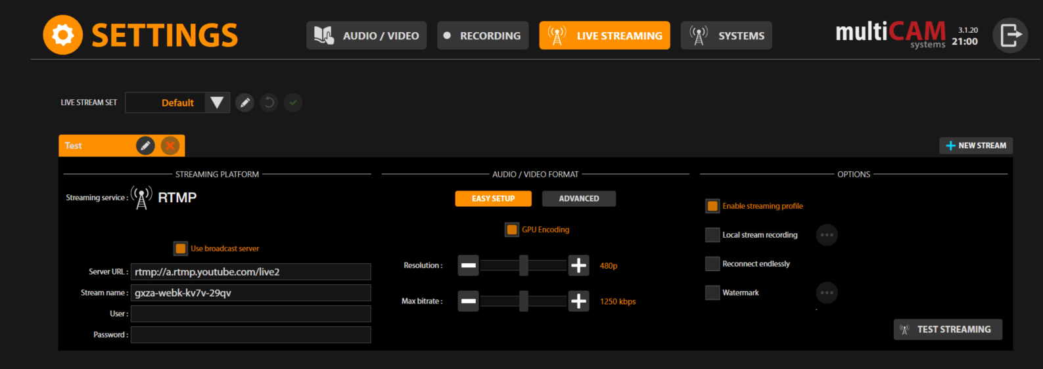Open Local stream recording options dots
1043x369 pixels.
[x=827, y=235]
